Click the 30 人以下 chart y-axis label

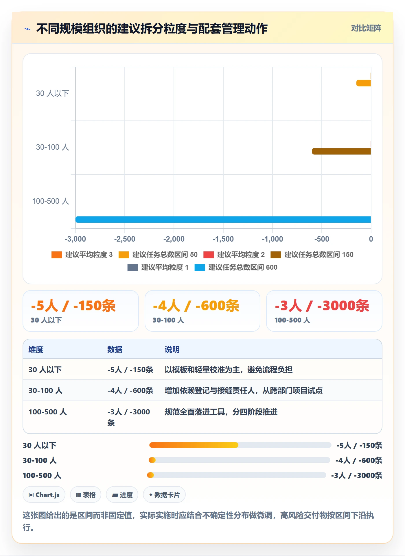click(52, 93)
